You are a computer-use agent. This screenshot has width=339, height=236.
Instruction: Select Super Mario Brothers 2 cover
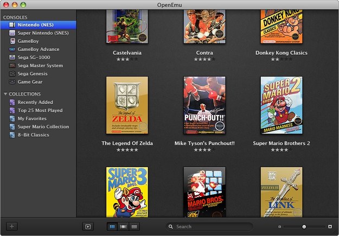tap(282, 105)
